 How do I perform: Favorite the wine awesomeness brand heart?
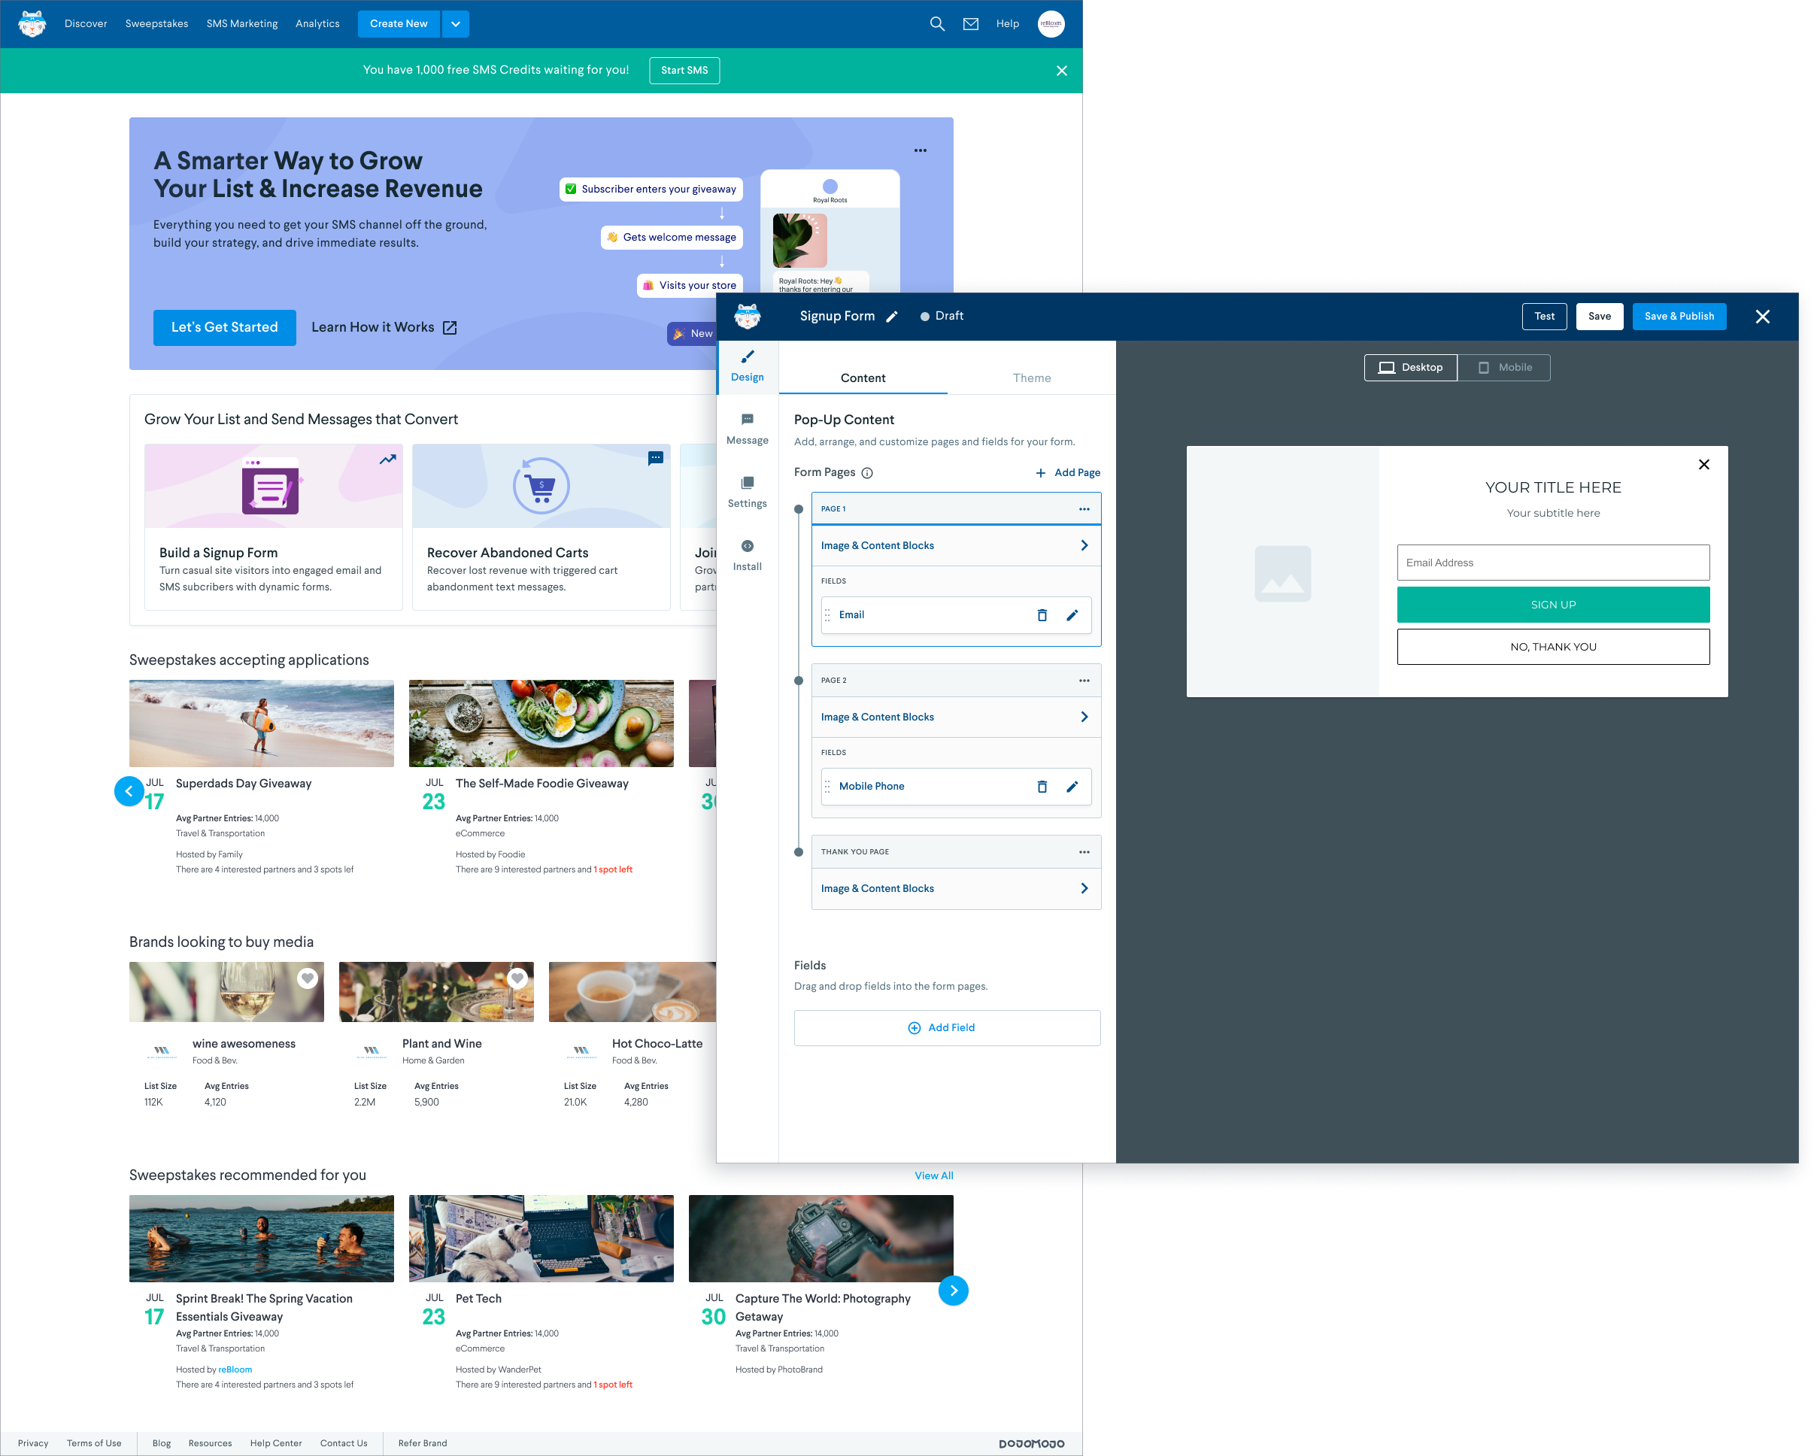(308, 978)
